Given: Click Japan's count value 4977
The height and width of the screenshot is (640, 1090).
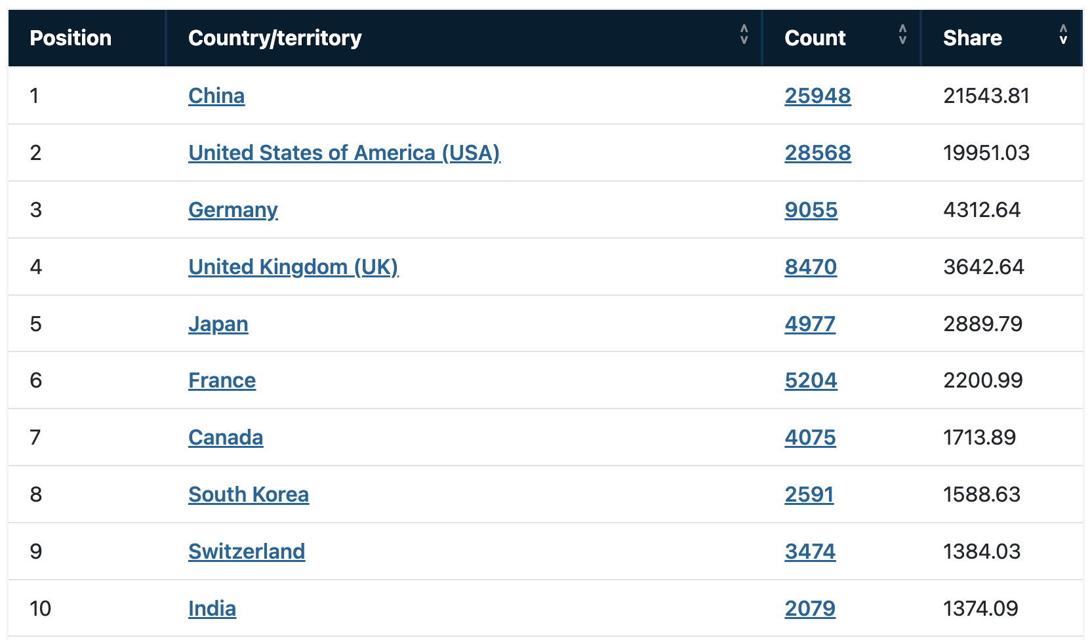Looking at the screenshot, I should [810, 324].
